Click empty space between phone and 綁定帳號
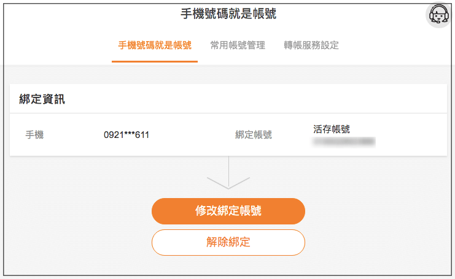This screenshot has width=455, height=279. [x=192, y=135]
